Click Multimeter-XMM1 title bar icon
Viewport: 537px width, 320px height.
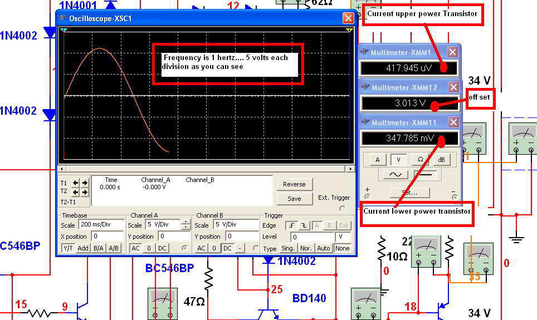[364, 52]
